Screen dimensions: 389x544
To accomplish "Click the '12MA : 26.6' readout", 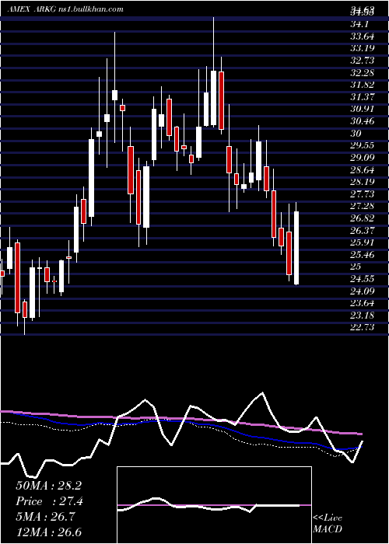I will click(48, 532).
